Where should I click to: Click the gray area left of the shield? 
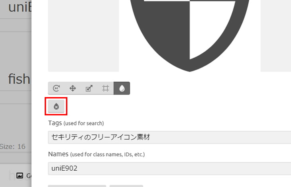[83, 36]
